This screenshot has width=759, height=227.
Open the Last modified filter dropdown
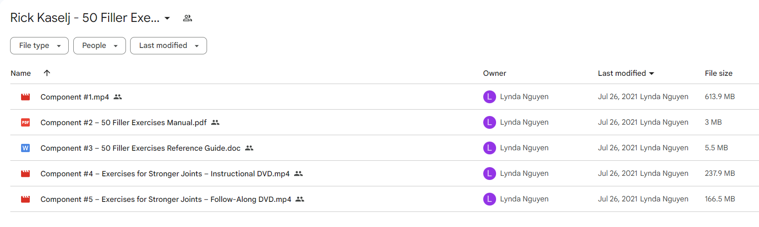pyautogui.click(x=169, y=46)
